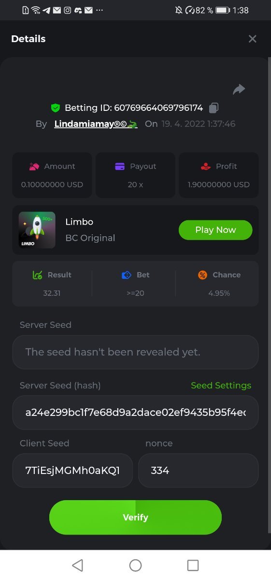Tap the Amount piggy icon

[x=34, y=166]
